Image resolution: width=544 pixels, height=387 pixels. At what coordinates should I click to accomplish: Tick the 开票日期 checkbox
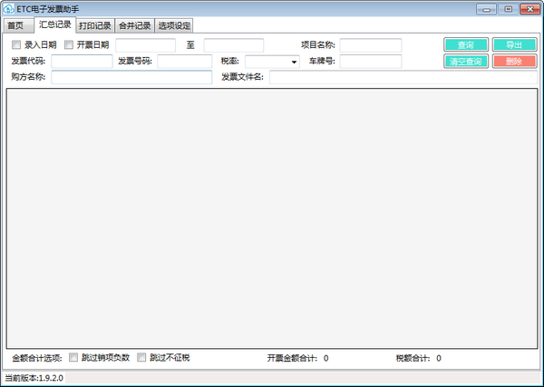[x=69, y=44]
